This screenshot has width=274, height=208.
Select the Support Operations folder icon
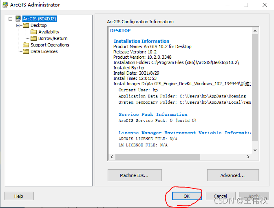click(x=26, y=45)
